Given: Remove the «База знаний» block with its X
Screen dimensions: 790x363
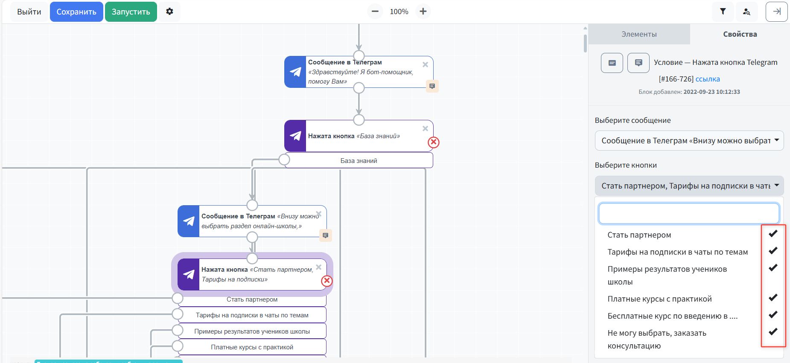Looking at the screenshot, I should 425,128.
